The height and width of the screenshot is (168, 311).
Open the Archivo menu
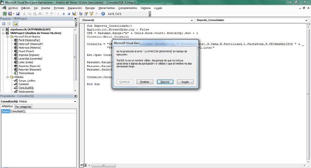[13, 8]
